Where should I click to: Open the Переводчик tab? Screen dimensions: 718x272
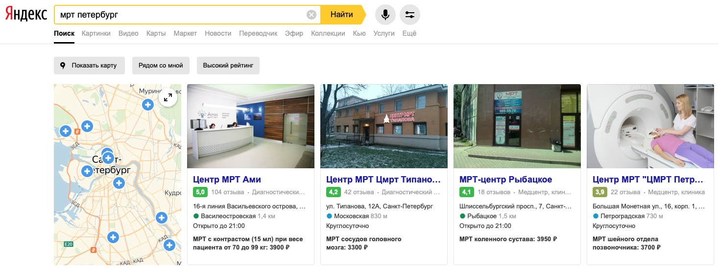(258, 33)
